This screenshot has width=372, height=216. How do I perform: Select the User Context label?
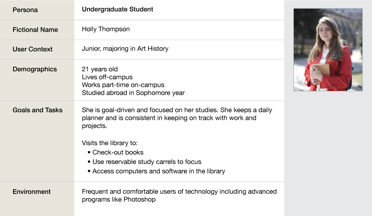pos(33,49)
